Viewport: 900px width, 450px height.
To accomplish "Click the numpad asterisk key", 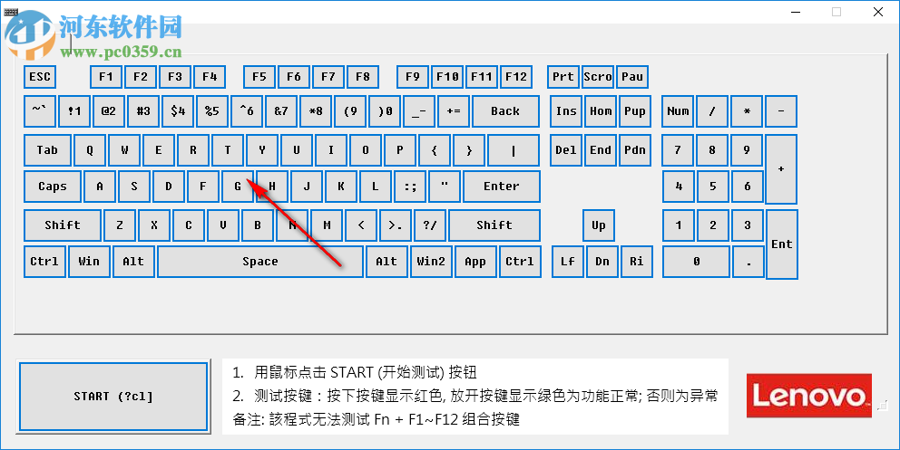I will (747, 111).
